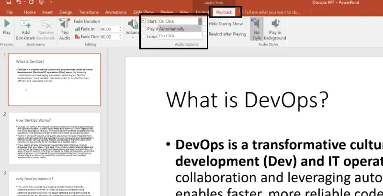This screenshot has width=383, height=196.
Task: Click the Audio Tools contextual label
Action: (214, 3)
